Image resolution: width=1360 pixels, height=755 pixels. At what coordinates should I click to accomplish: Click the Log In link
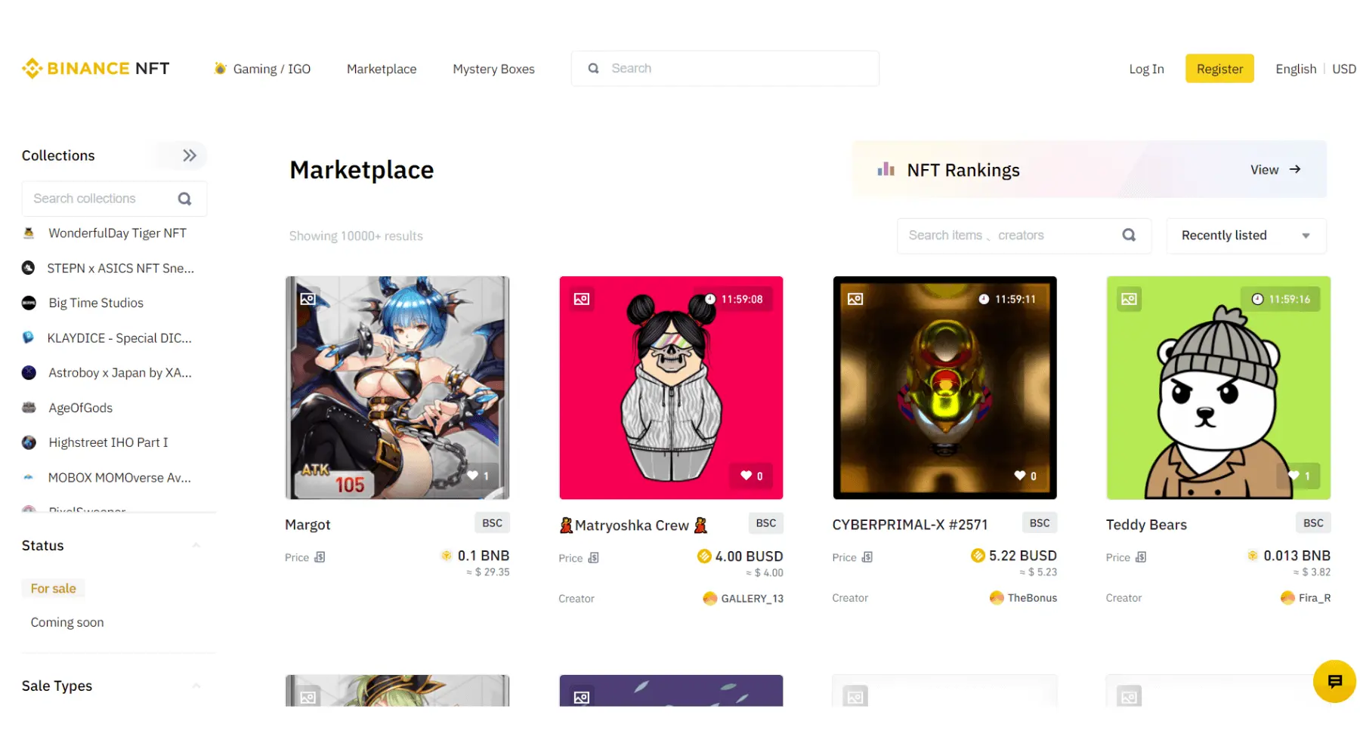click(1145, 69)
